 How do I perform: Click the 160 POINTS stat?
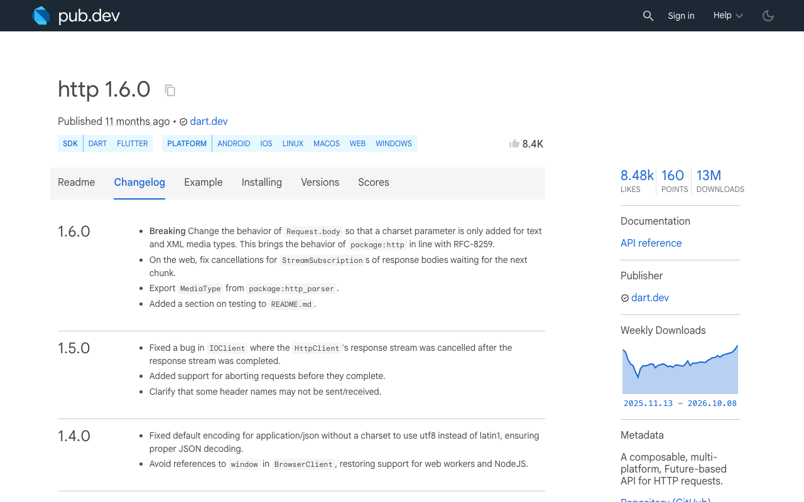tap(674, 181)
